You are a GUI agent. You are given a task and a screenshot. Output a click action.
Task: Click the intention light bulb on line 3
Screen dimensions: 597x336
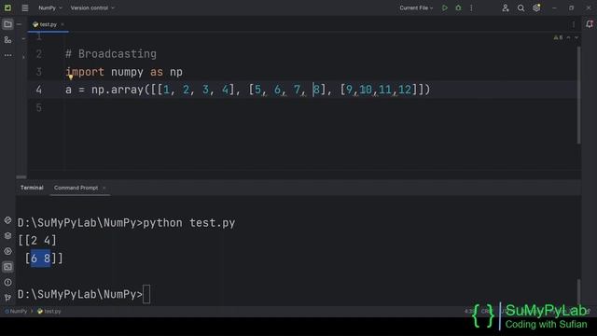click(71, 77)
